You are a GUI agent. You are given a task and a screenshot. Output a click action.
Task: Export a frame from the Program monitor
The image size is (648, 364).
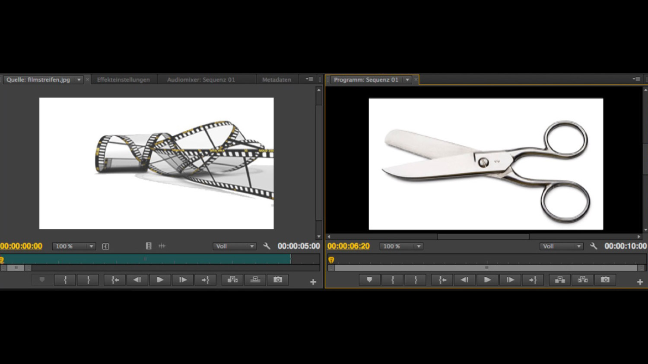tap(605, 280)
